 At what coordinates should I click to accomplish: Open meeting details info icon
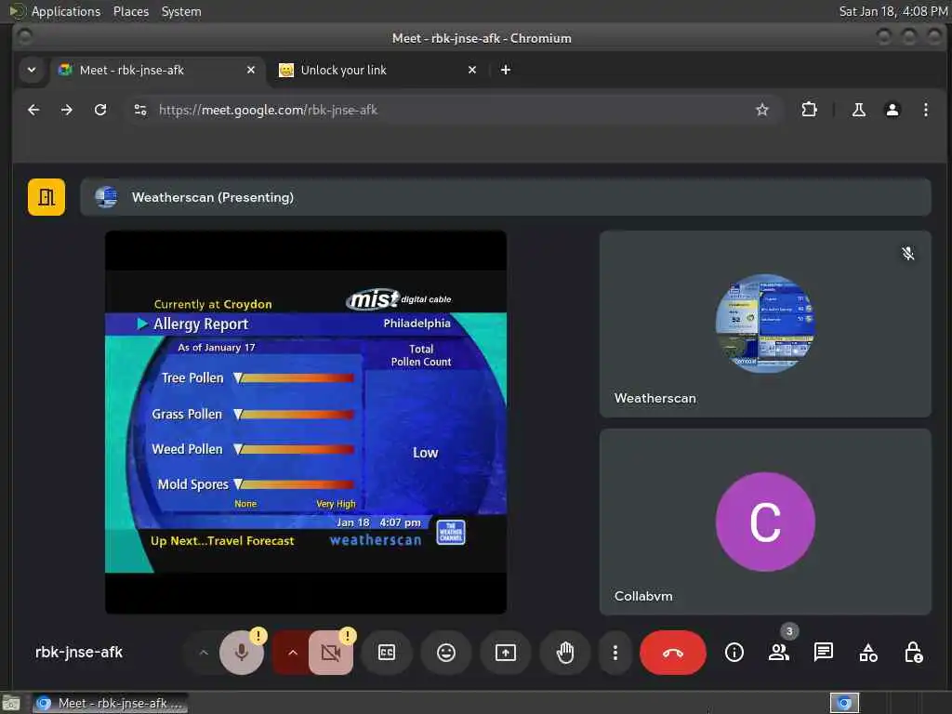click(734, 653)
